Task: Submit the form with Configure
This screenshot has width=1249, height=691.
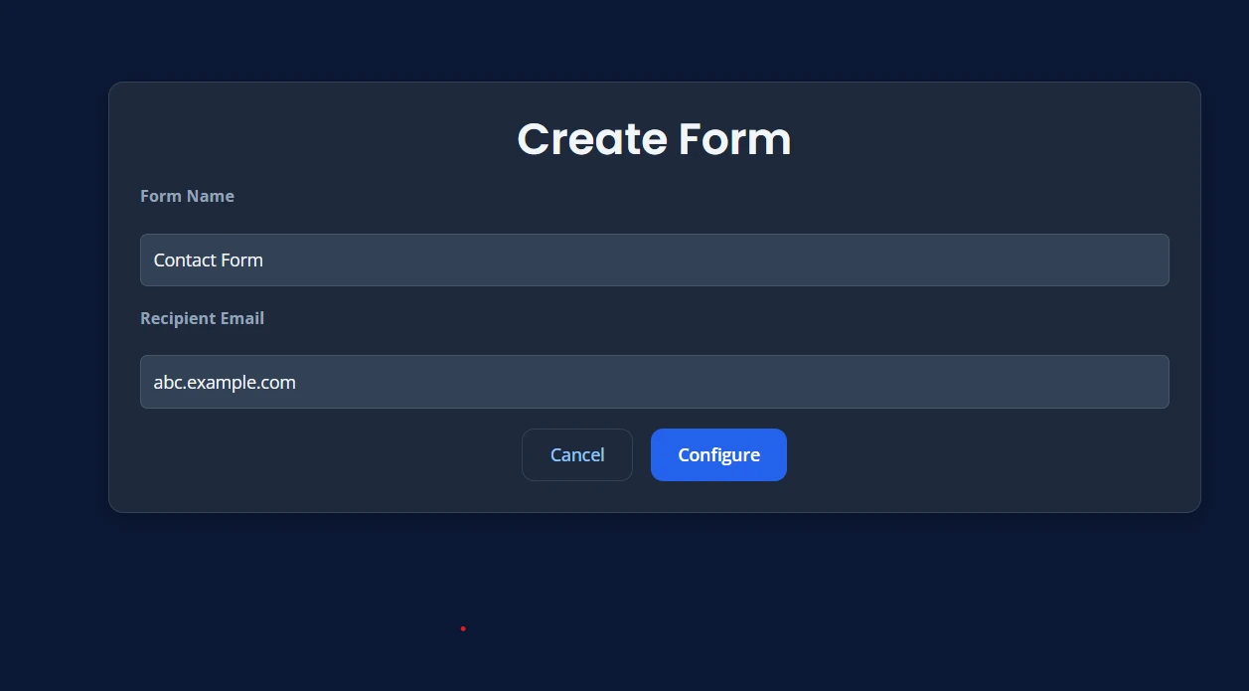Action: 718,454
